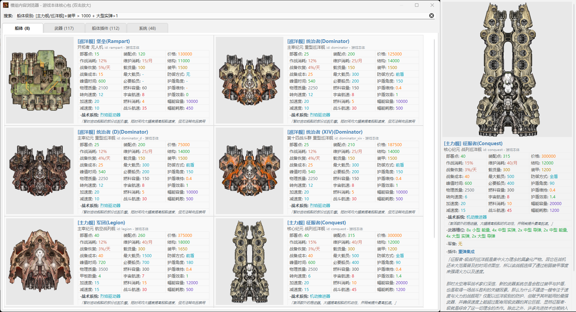Viewport: 576px width, 312px height.
Task: Open the 军团(Legion) title link
Action: (101, 223)
